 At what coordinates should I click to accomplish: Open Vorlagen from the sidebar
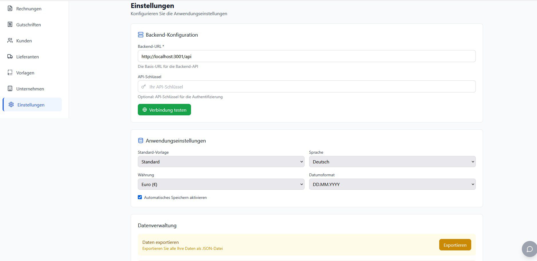pyautogui.click(x=32, y=73)
